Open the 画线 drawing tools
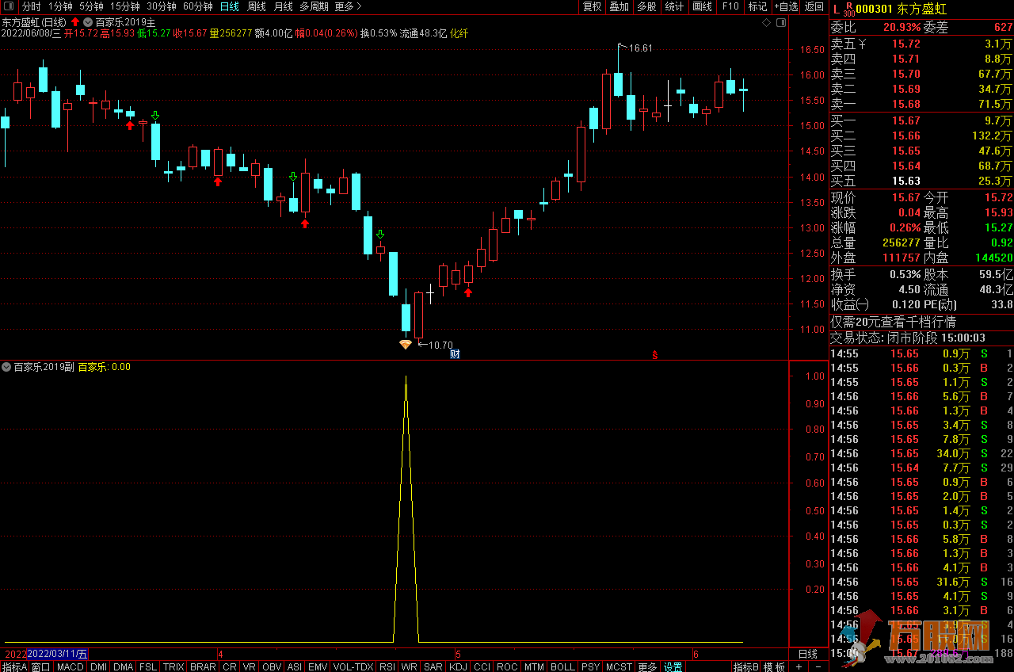 (702, 6)
